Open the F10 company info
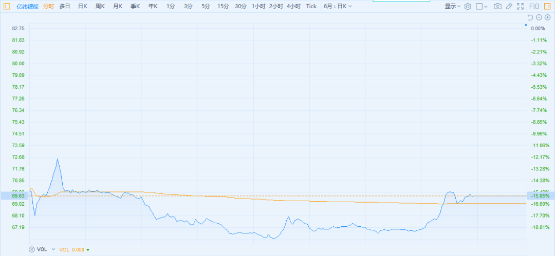Image resolution: width=555 pixels, height=256 pixels. tap(534, 6)
